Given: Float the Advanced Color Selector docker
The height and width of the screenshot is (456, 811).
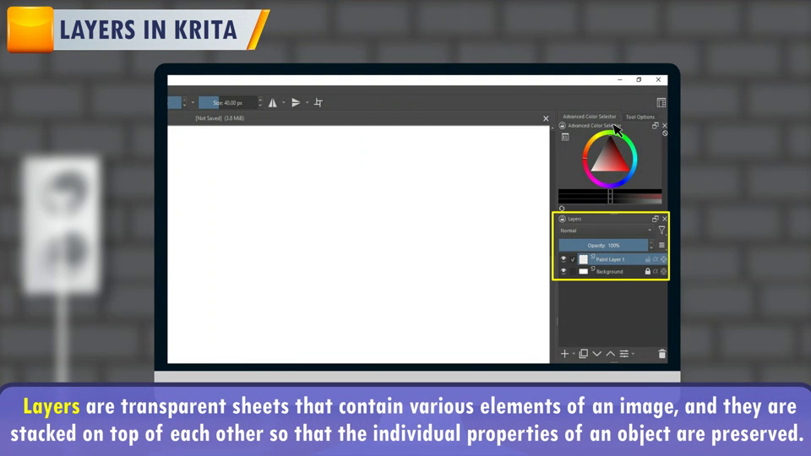Looking at the screenshot, I should click(656, 126).
